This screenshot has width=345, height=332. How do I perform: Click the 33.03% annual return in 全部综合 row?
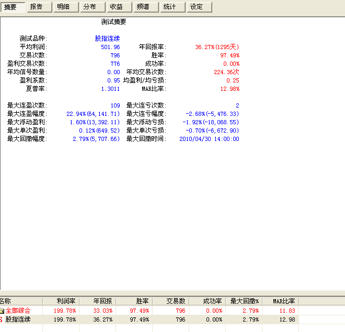tap(103, 311)
